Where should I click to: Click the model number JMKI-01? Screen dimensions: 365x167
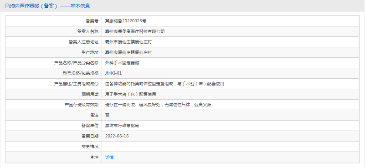click(113, 73)
